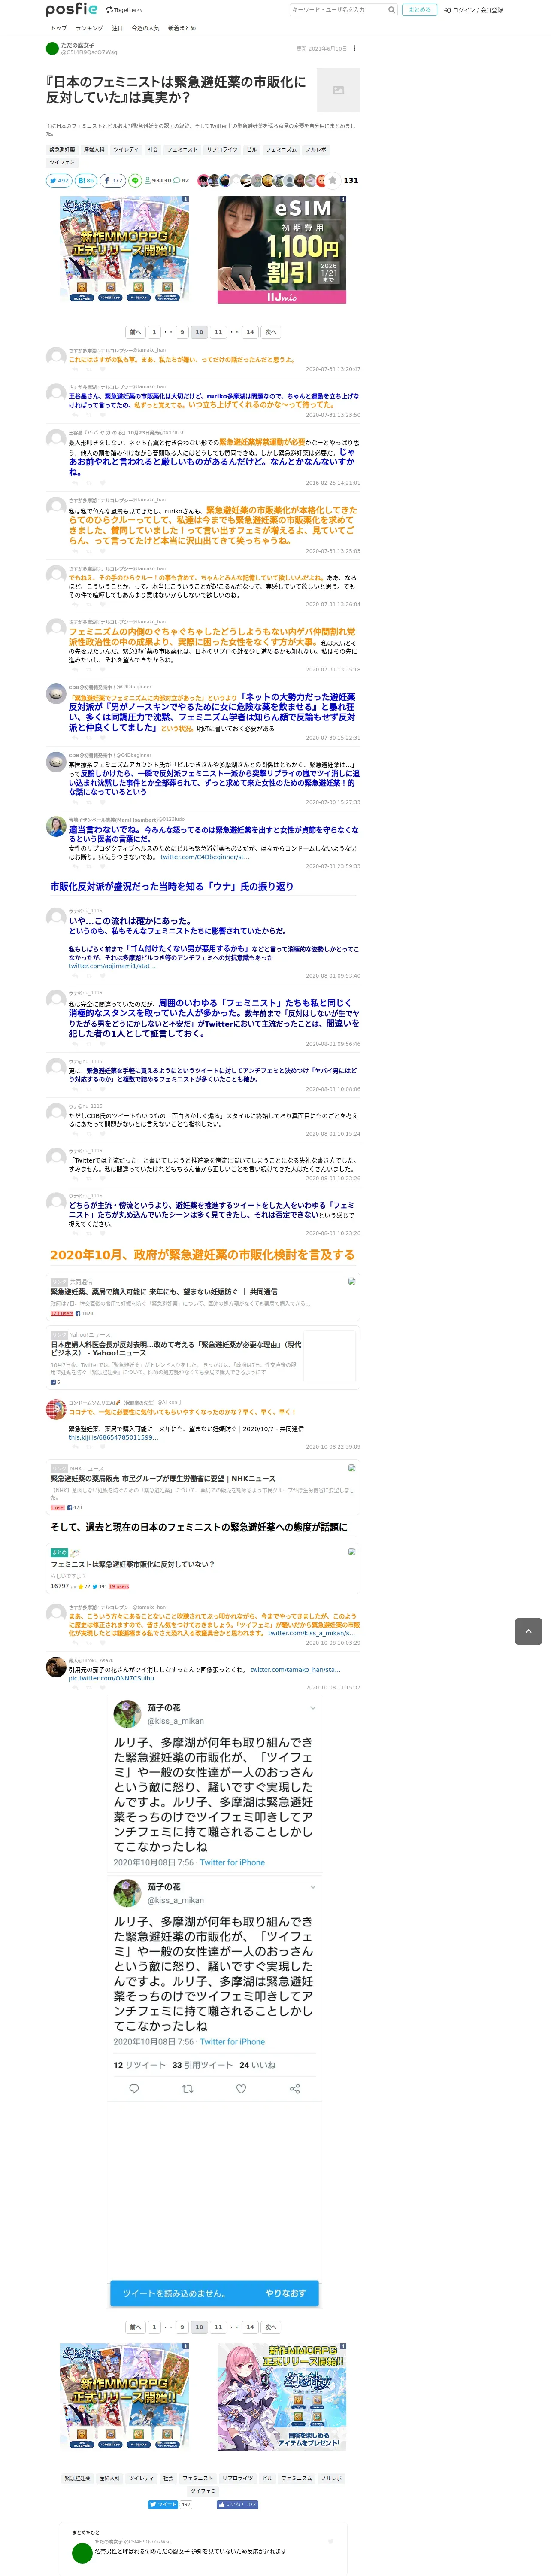Screen dimensions: 551x2576
Task: Click top tag ノルレボ
Action: click(316, 149)
